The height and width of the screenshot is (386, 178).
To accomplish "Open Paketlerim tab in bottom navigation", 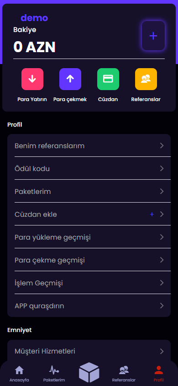I will click(x=54, y=374).
